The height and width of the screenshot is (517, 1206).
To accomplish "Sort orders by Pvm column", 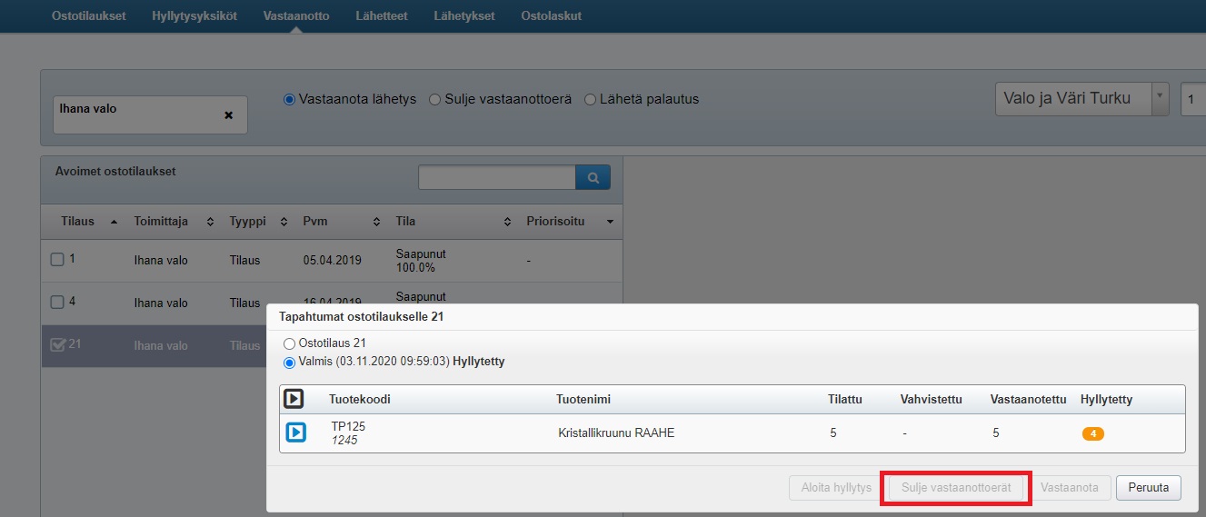I will point(342,222).
